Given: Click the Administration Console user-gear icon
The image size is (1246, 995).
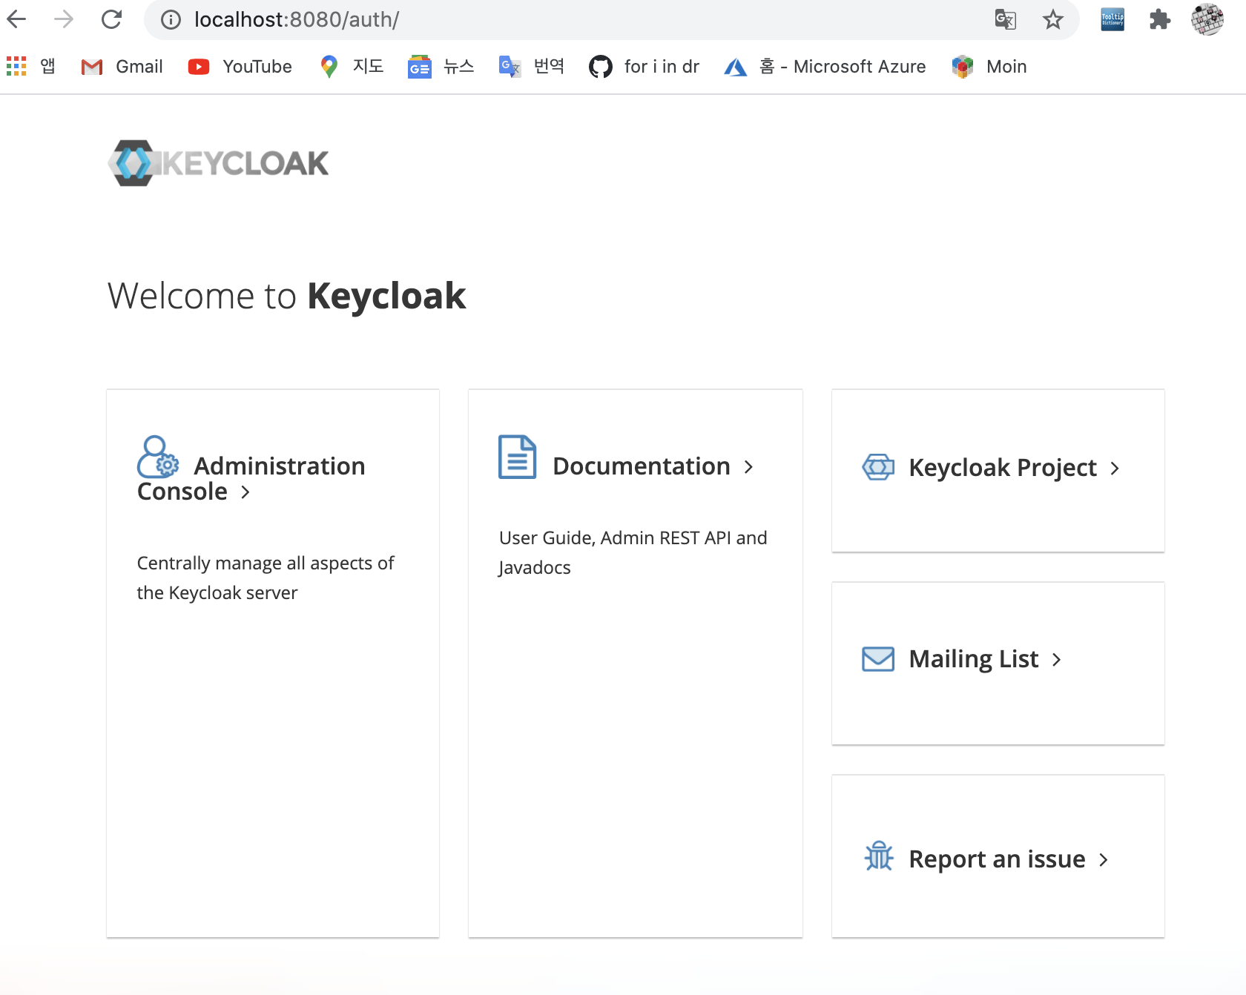Looking at the screenshot, I should pyautogui.click(x=158, y=457).
